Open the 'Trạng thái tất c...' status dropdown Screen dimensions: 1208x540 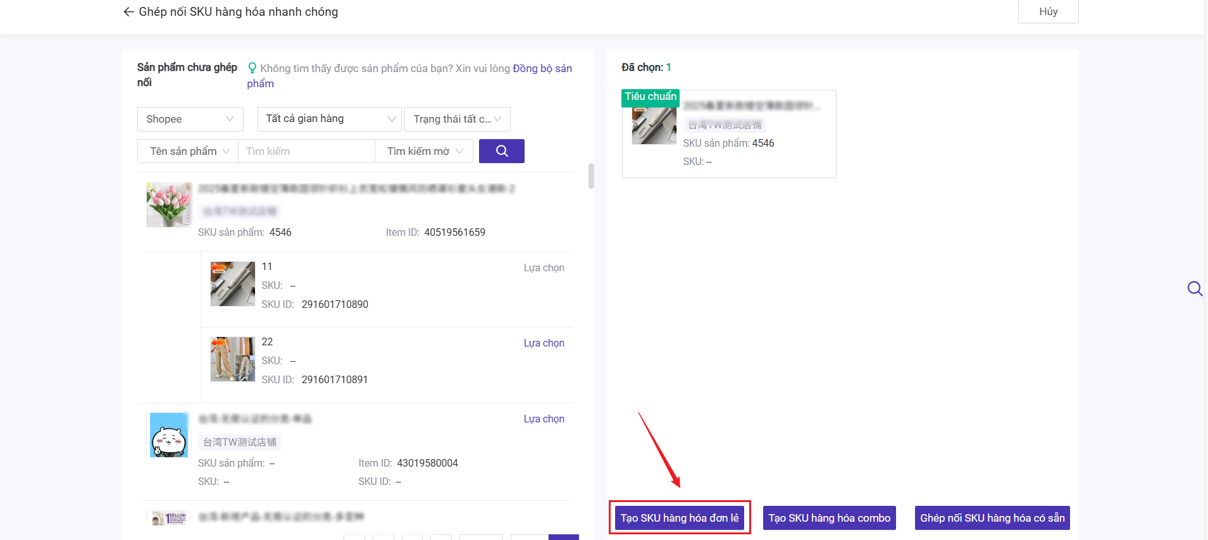coord(457,119)
